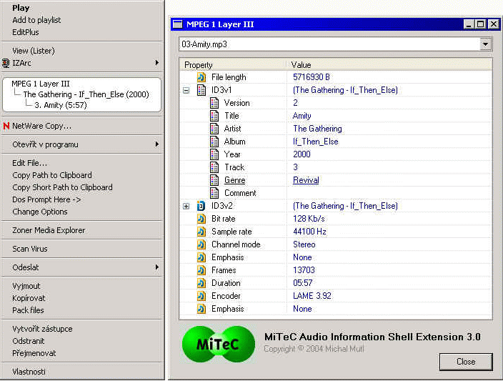Click the 3. Amity (5:57) menu item
503x381 pixels.
[61, 105]
